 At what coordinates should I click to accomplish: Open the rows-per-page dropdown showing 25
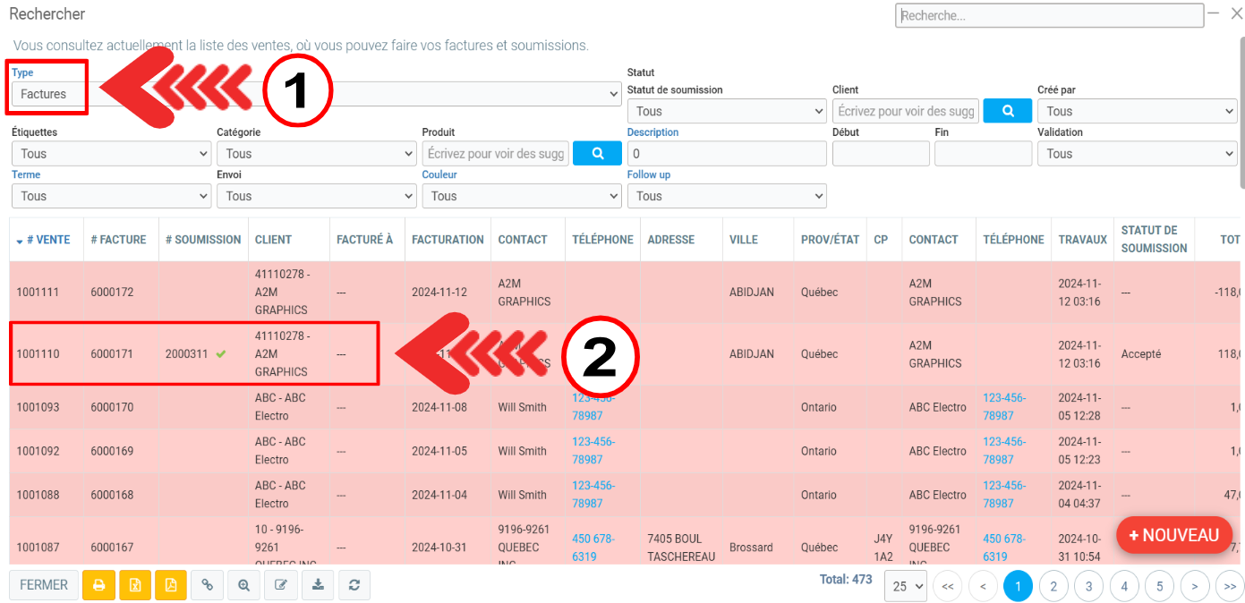pyautogui.click(x=905, y=587)
